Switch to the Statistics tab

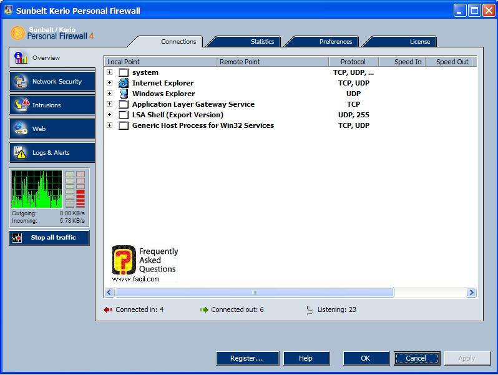[x=262, y=42]
